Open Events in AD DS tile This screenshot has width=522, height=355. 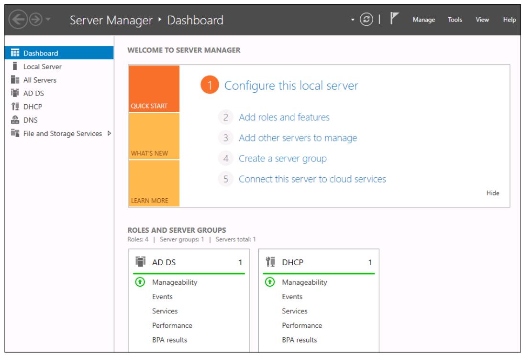(163, 297)
